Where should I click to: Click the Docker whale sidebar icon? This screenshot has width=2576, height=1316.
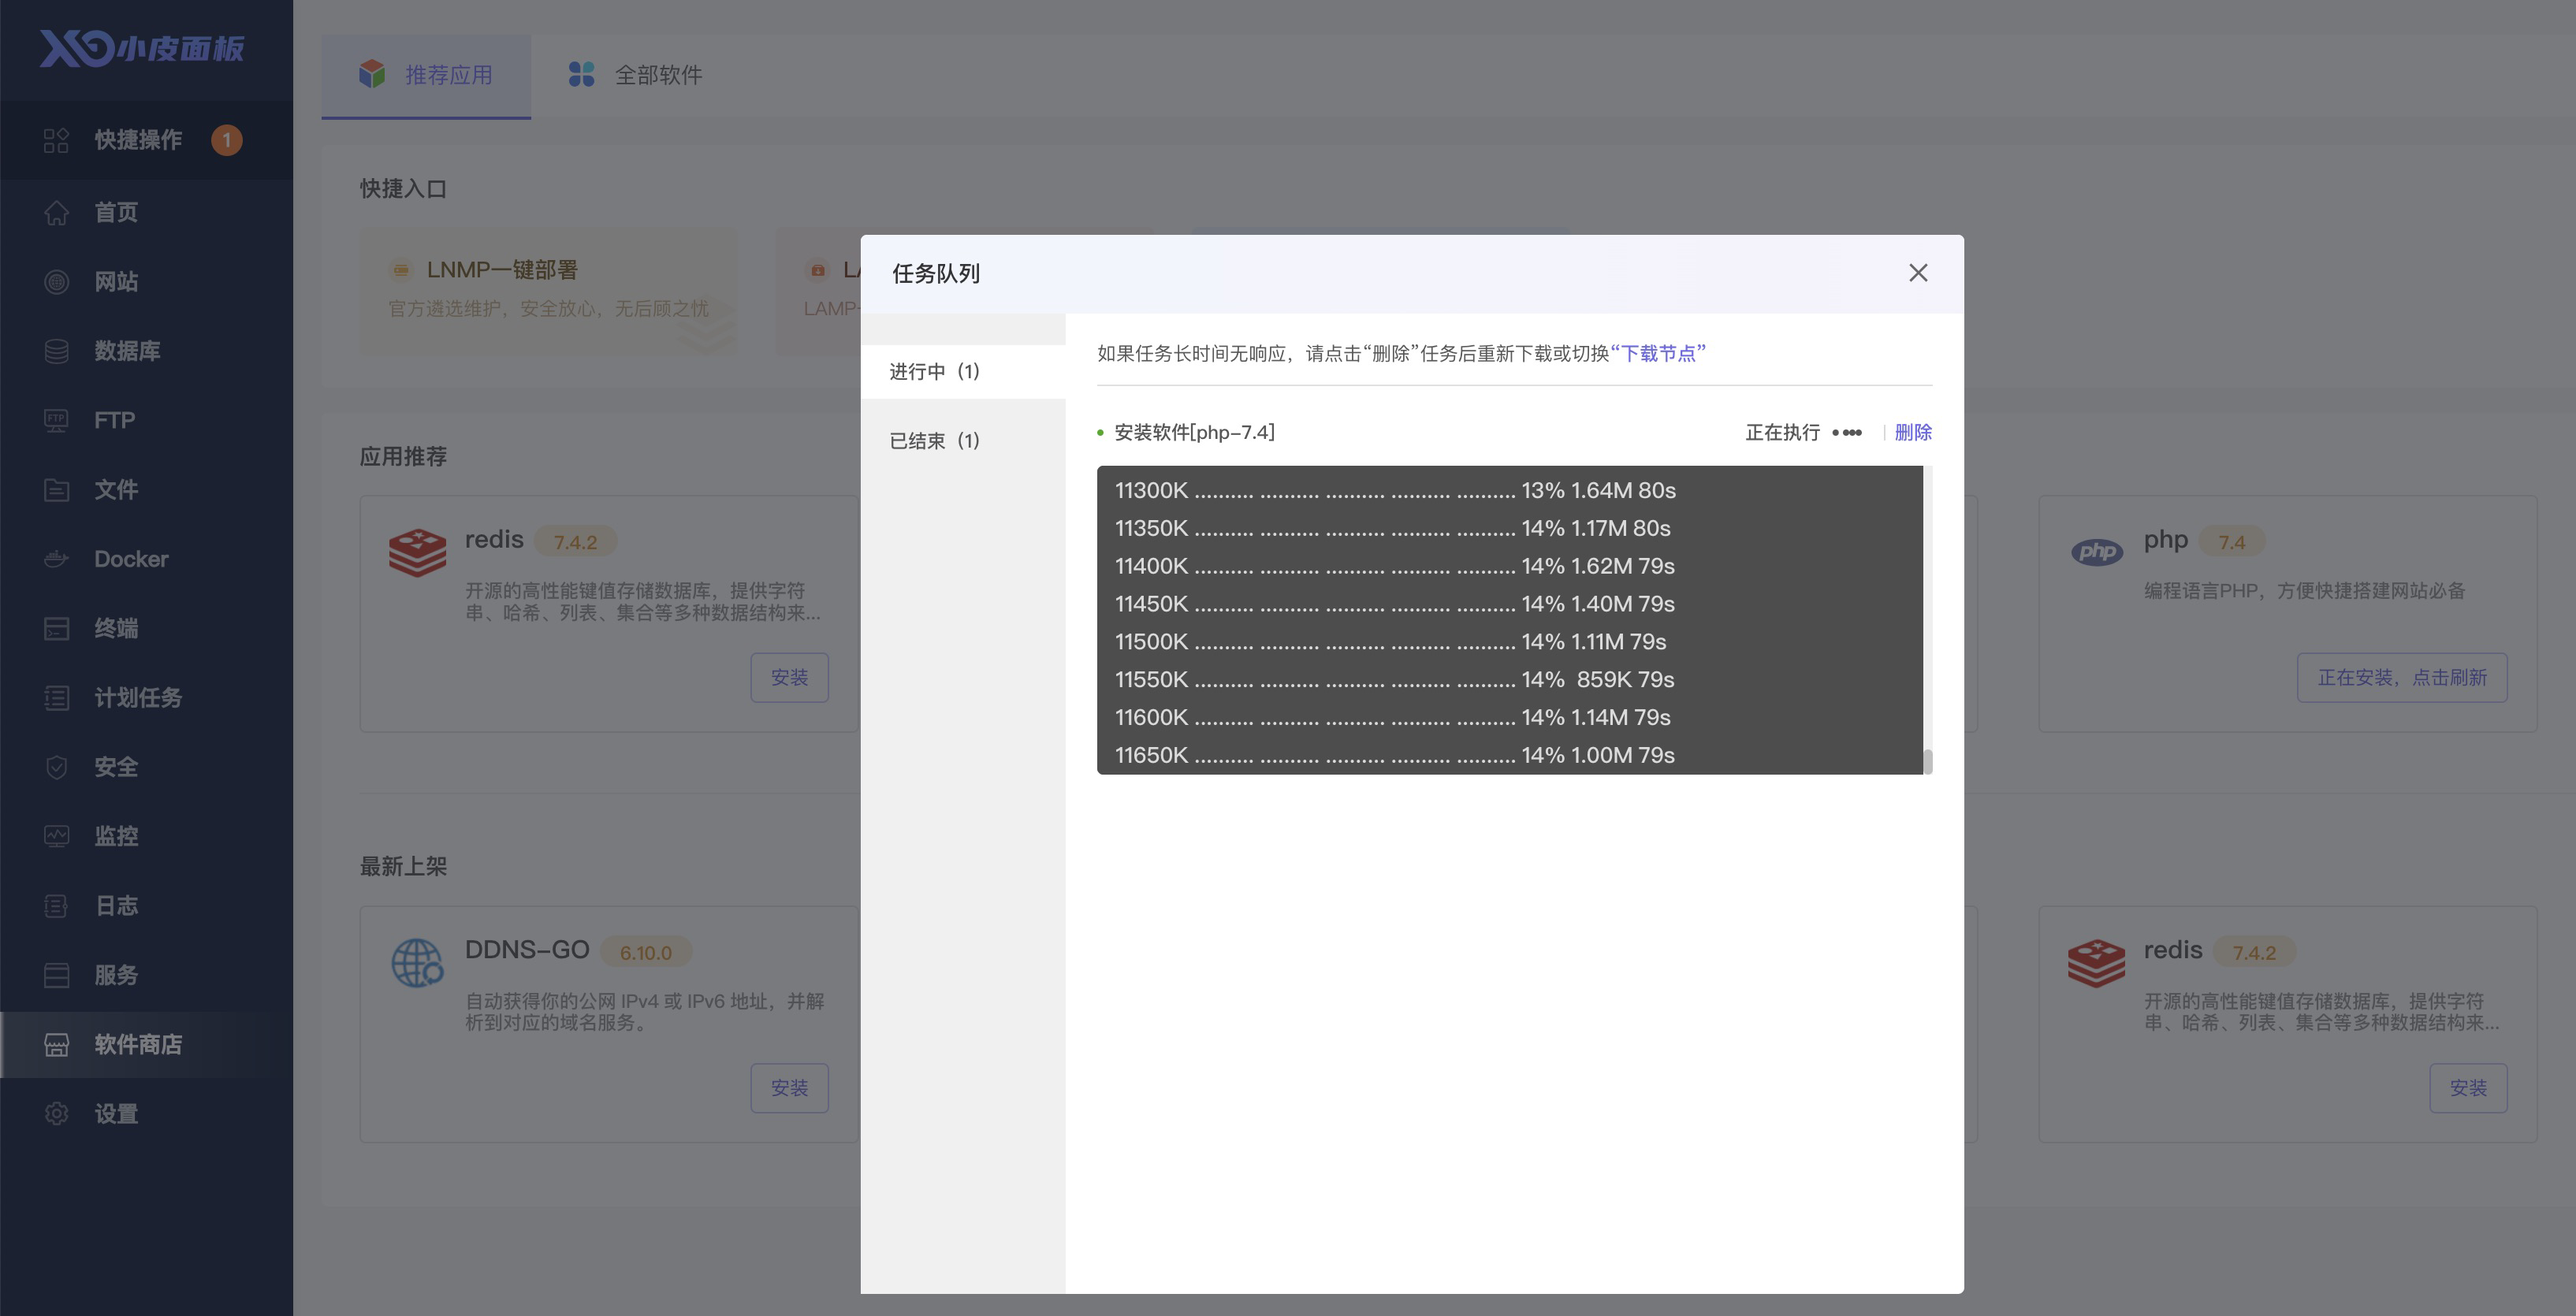click(56, 559)
